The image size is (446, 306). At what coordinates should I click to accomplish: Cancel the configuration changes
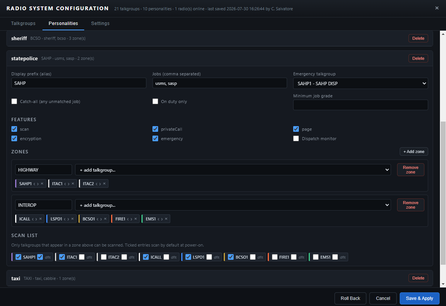click(383, 298)
